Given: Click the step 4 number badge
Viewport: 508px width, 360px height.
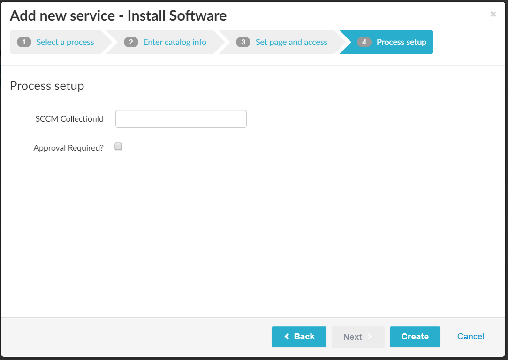Looking at the screenshot, I should click(x=364, y=42).
